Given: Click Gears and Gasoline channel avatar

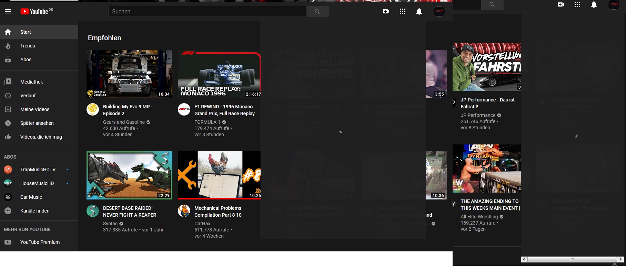Looking at the screenshot, I should [93, 109].
